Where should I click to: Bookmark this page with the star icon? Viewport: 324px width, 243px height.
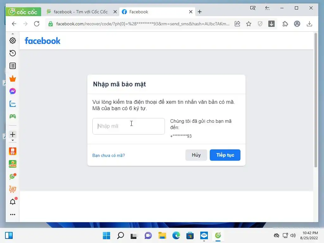(x=249, y=24)
